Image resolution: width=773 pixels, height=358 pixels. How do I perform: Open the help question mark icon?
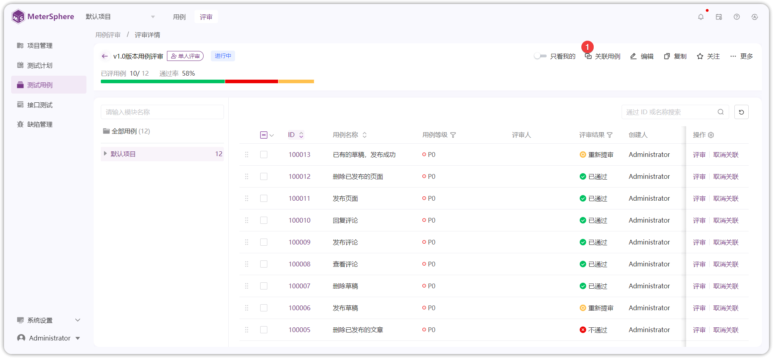737,17
